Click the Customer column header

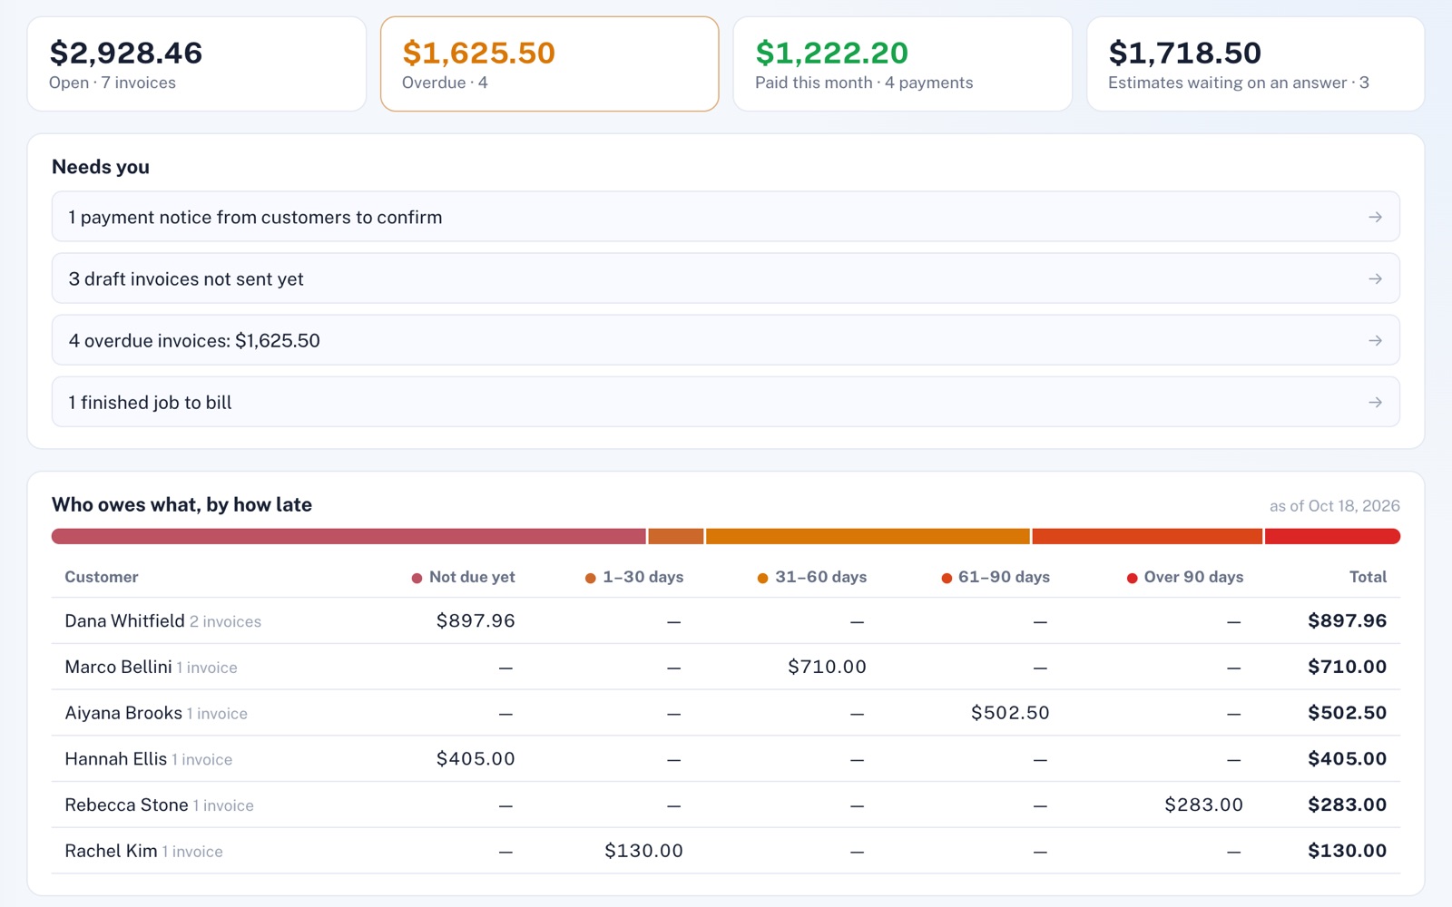coord(102,577)
